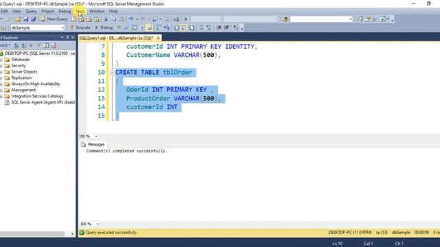Expand the Databases folder node
Viewport: 440px width, 247px height.
pyautogui.click(x=1, y=60)
